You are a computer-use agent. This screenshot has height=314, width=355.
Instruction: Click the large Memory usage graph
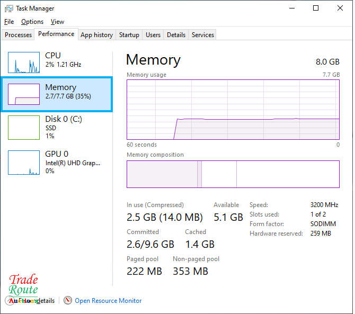click(233, 110)
